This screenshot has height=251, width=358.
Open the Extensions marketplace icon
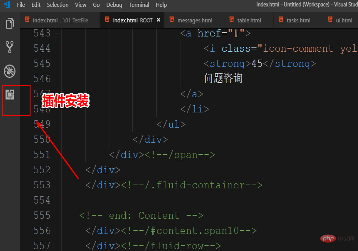tap(10, 95)
